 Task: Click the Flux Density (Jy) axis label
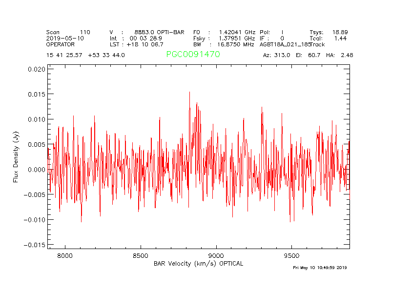point(16,158)
